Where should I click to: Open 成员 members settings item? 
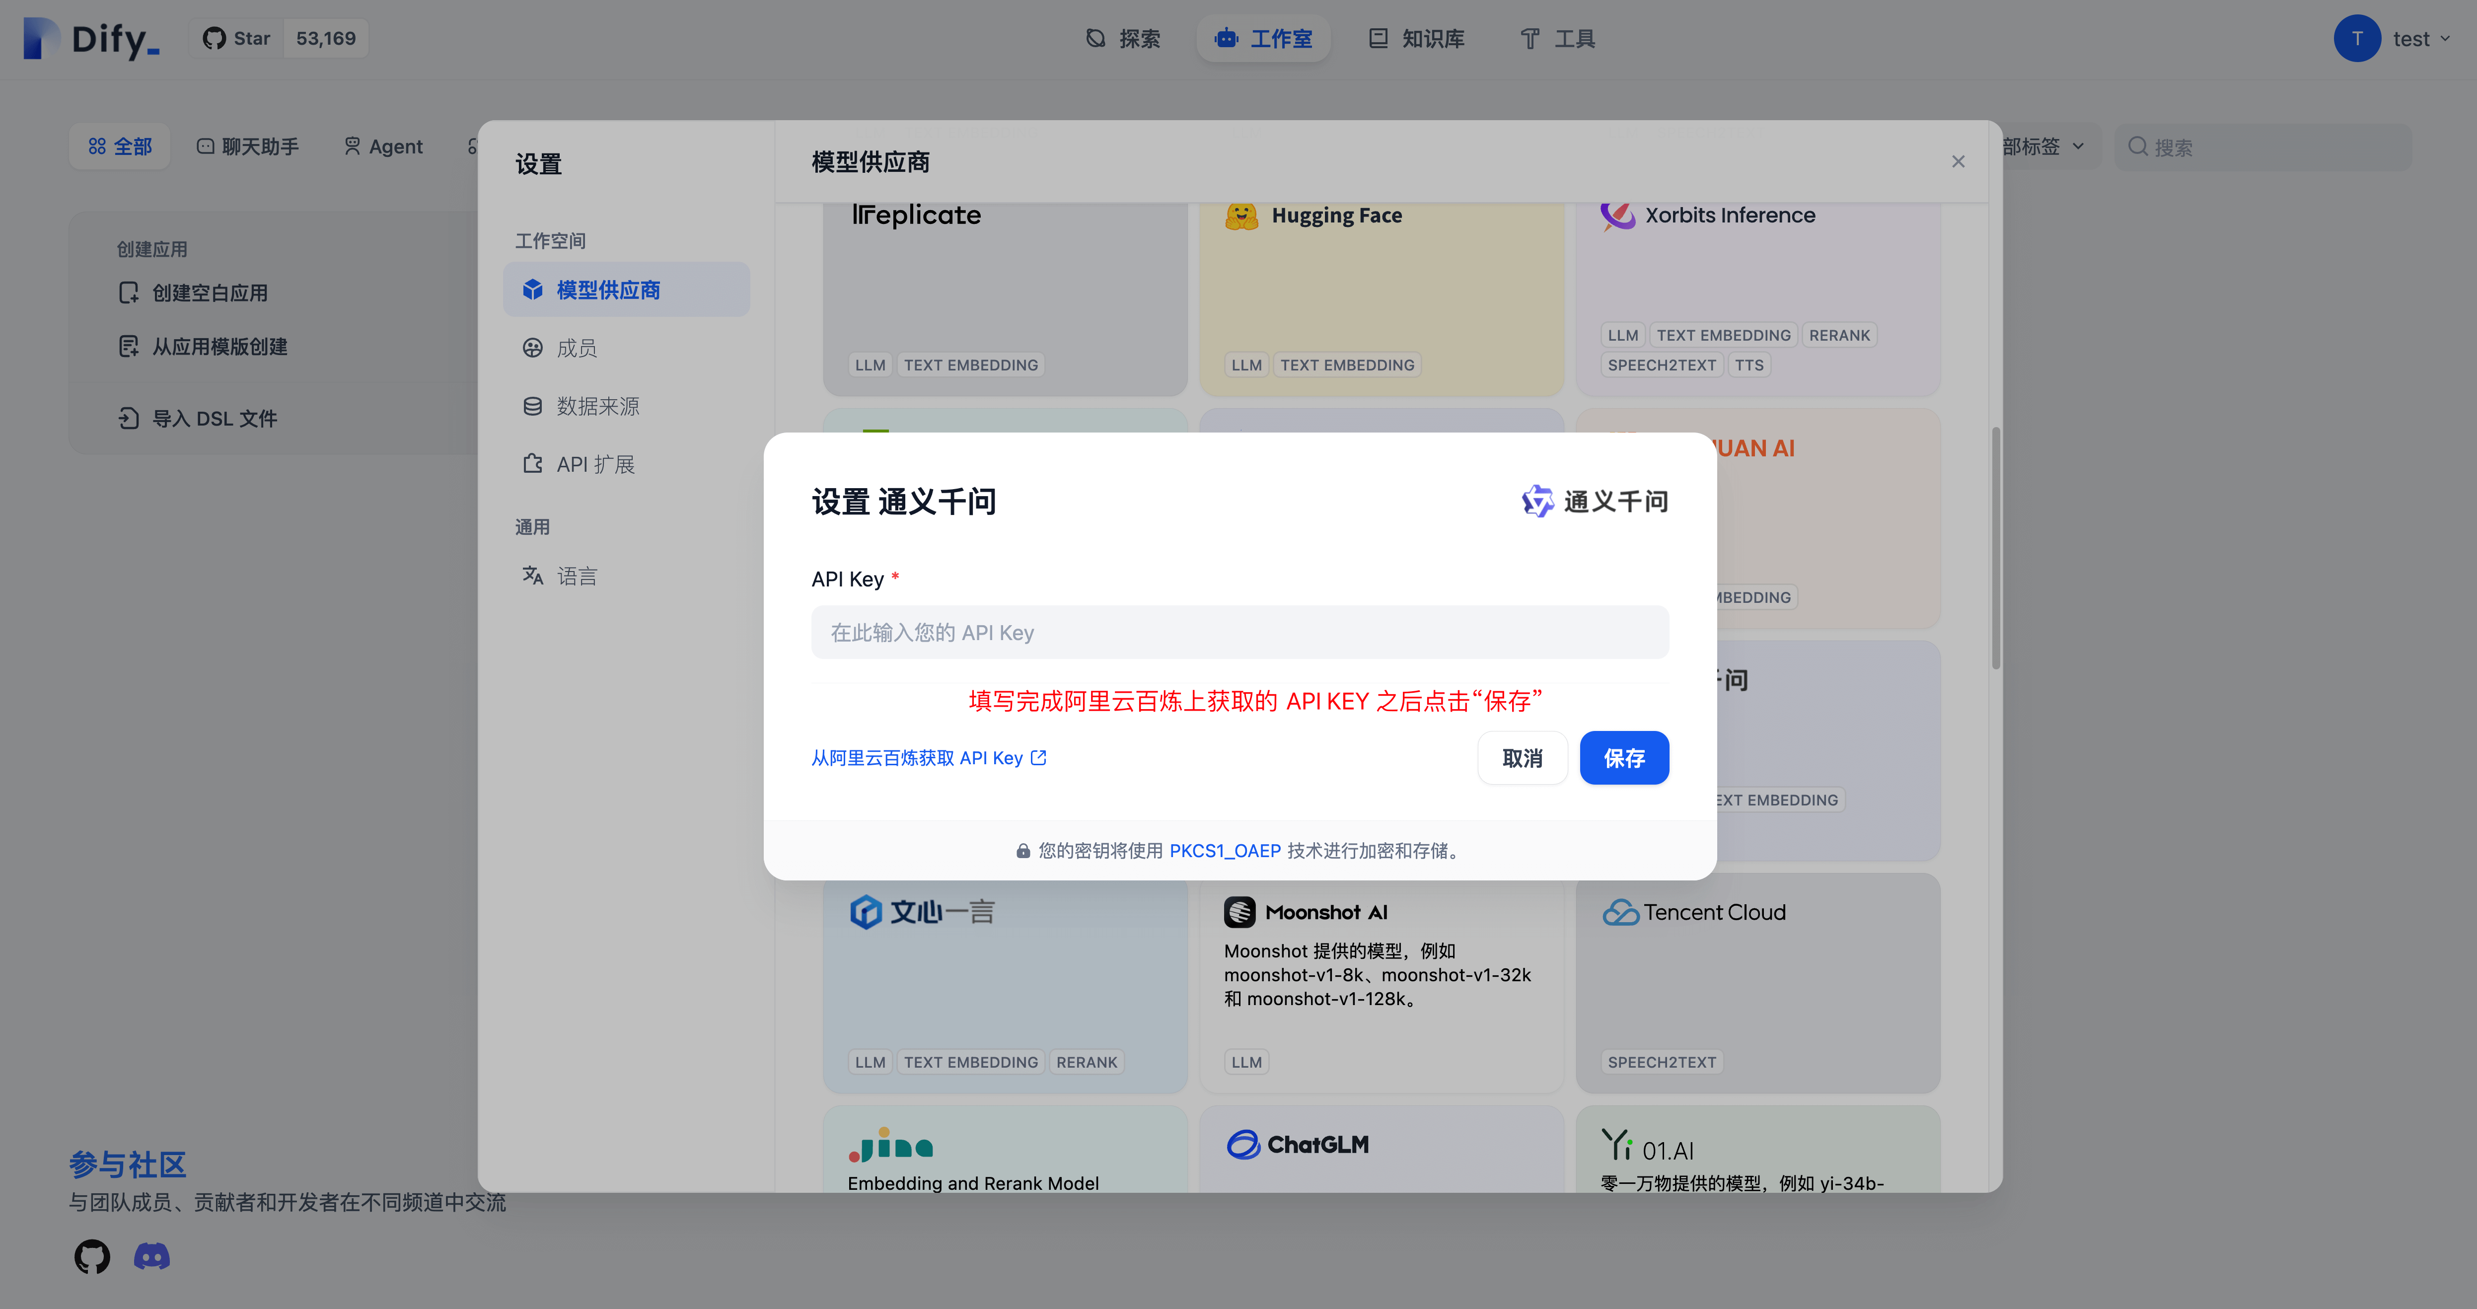[x=626, y=348]
